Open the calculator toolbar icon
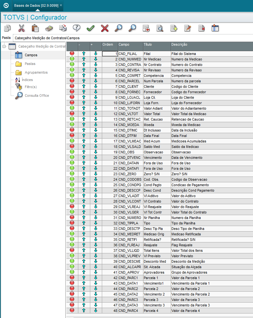 click(49, 28)
